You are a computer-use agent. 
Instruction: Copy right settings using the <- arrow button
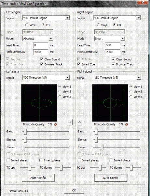coord(79,122)
